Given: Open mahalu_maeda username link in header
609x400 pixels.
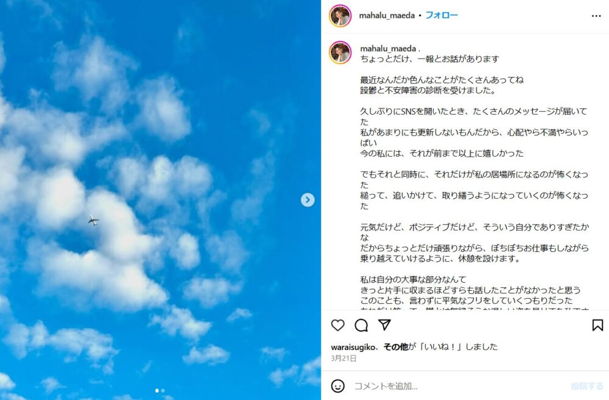Looking at the screenshot, I should tap(387, 16).
